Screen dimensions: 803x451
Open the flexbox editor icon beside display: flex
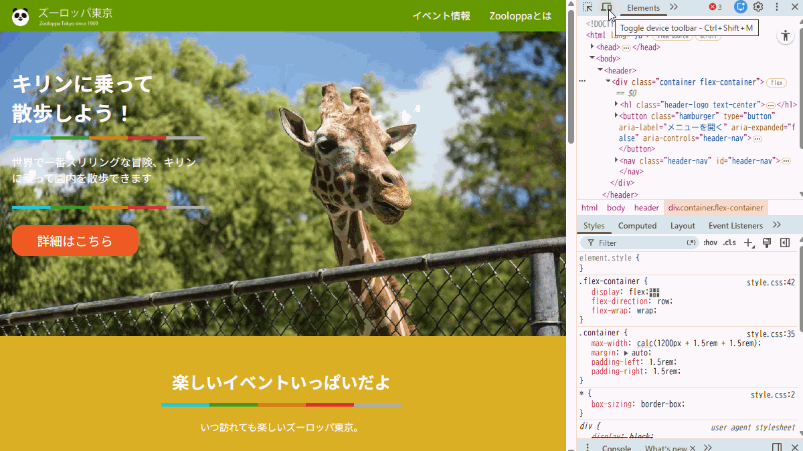[x=654, y=292]
